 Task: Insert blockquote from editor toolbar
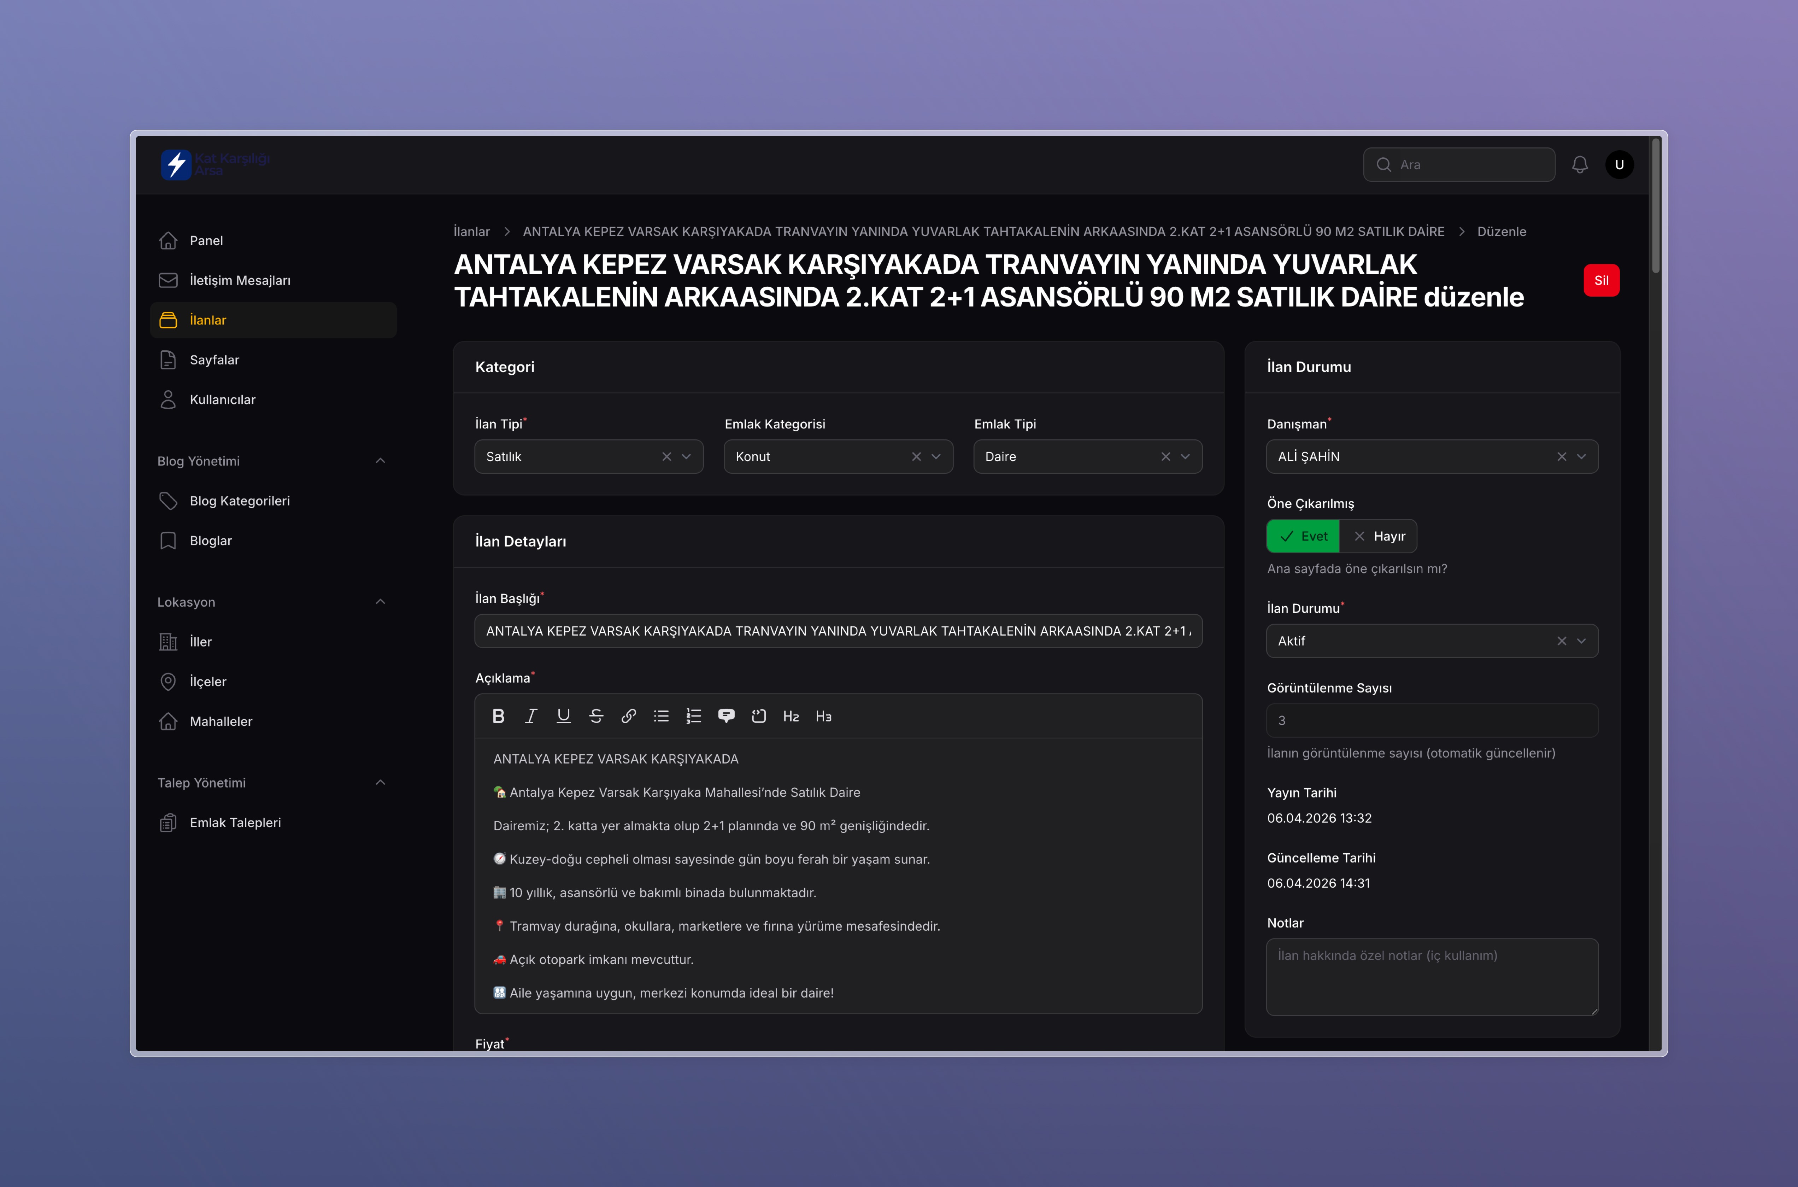click(x=726, y=716)
